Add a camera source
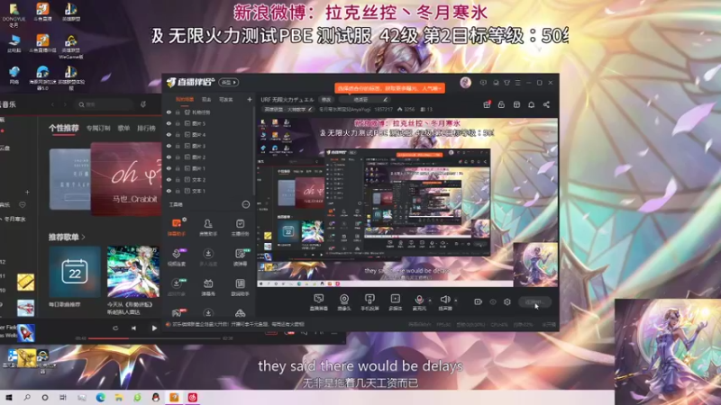Screen dimensions: 721x405 [344, 302]
